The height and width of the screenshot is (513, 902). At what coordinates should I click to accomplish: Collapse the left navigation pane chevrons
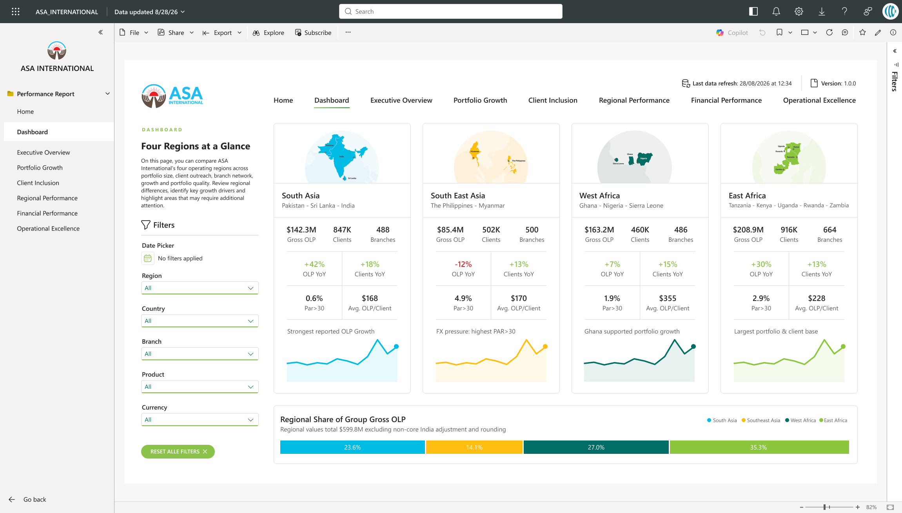(x=101, y=32)
